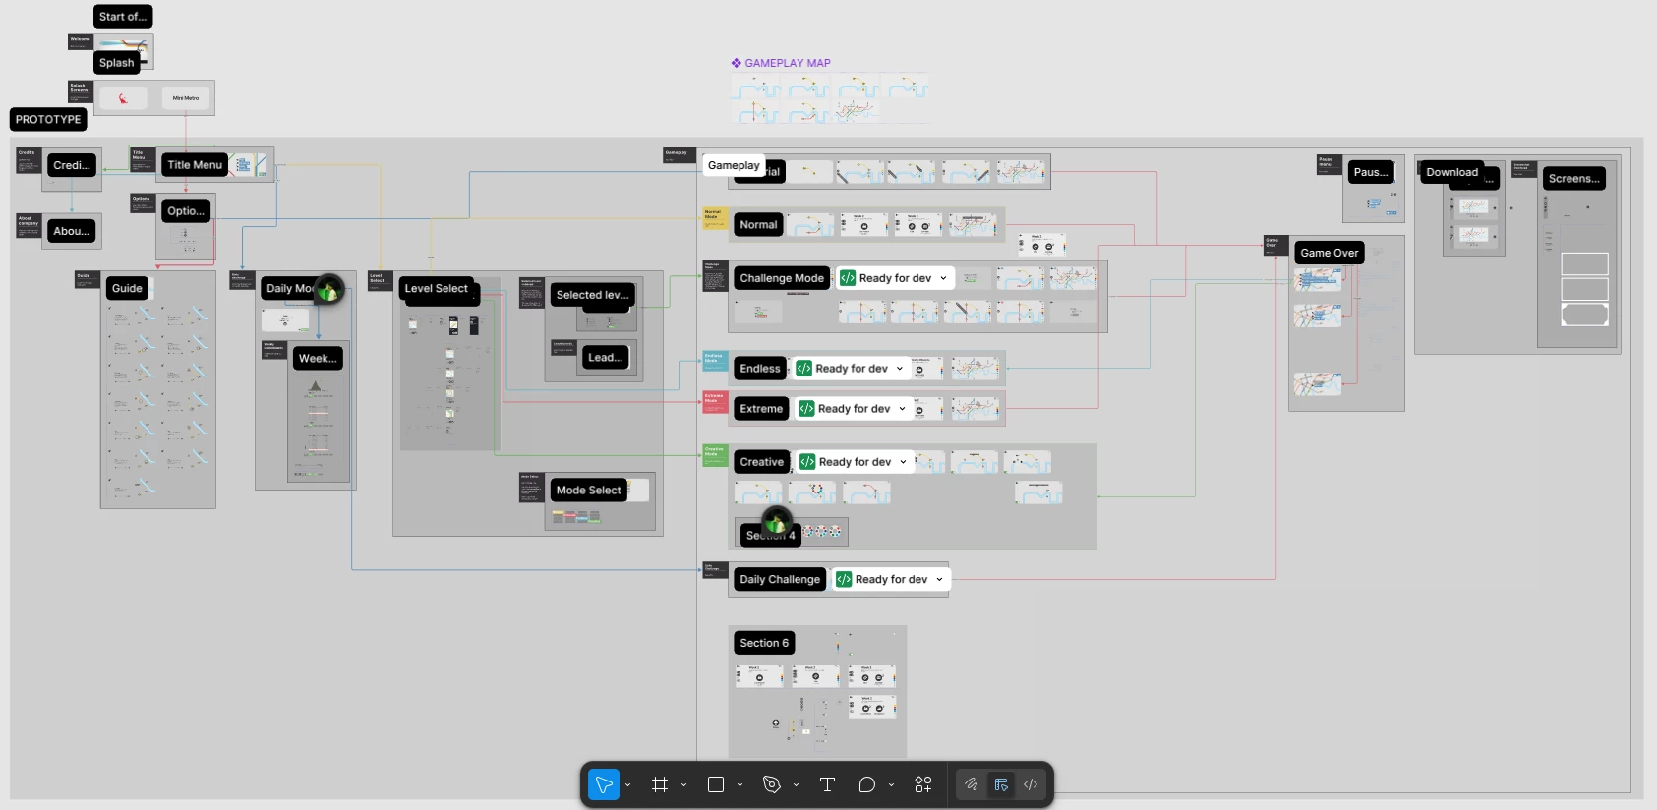Select the Frame tool

[x=660, y=784]
